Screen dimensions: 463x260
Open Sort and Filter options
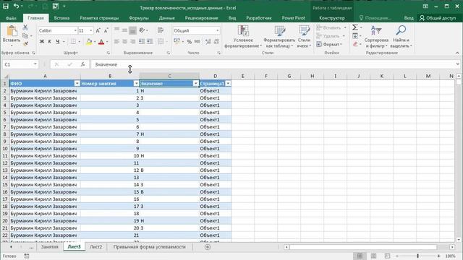click(x=376, y=37)
